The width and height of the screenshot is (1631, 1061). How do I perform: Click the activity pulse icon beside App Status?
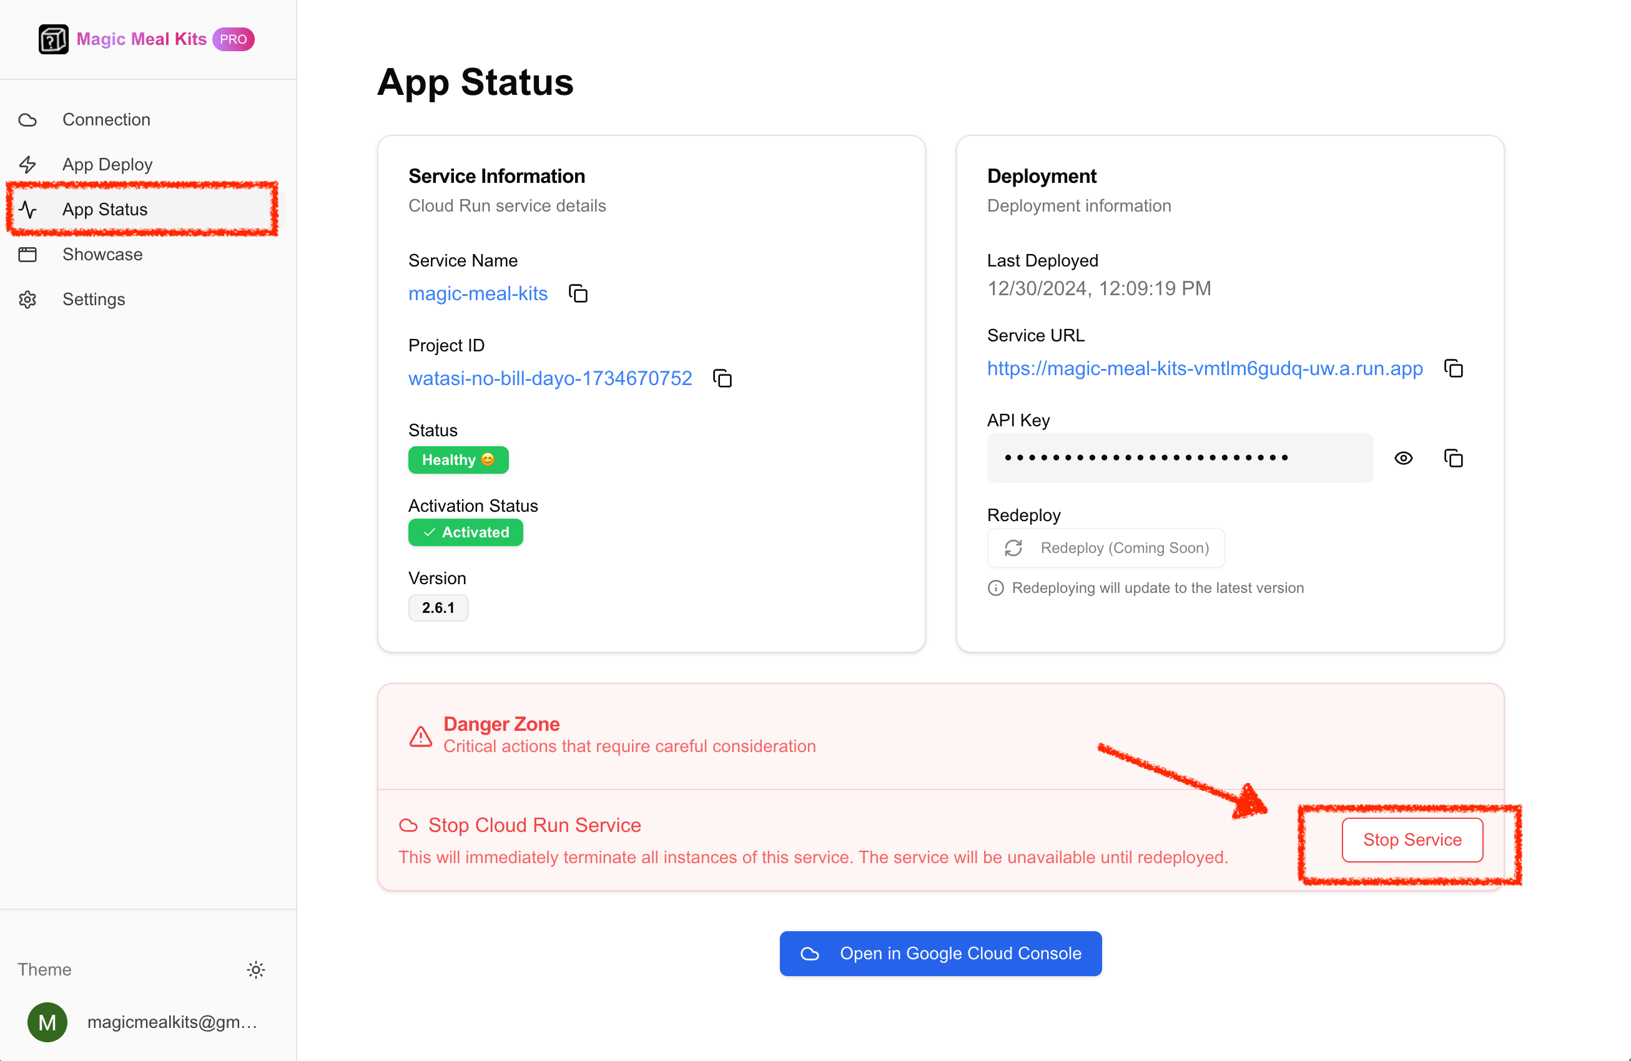[x=27, y=210]
